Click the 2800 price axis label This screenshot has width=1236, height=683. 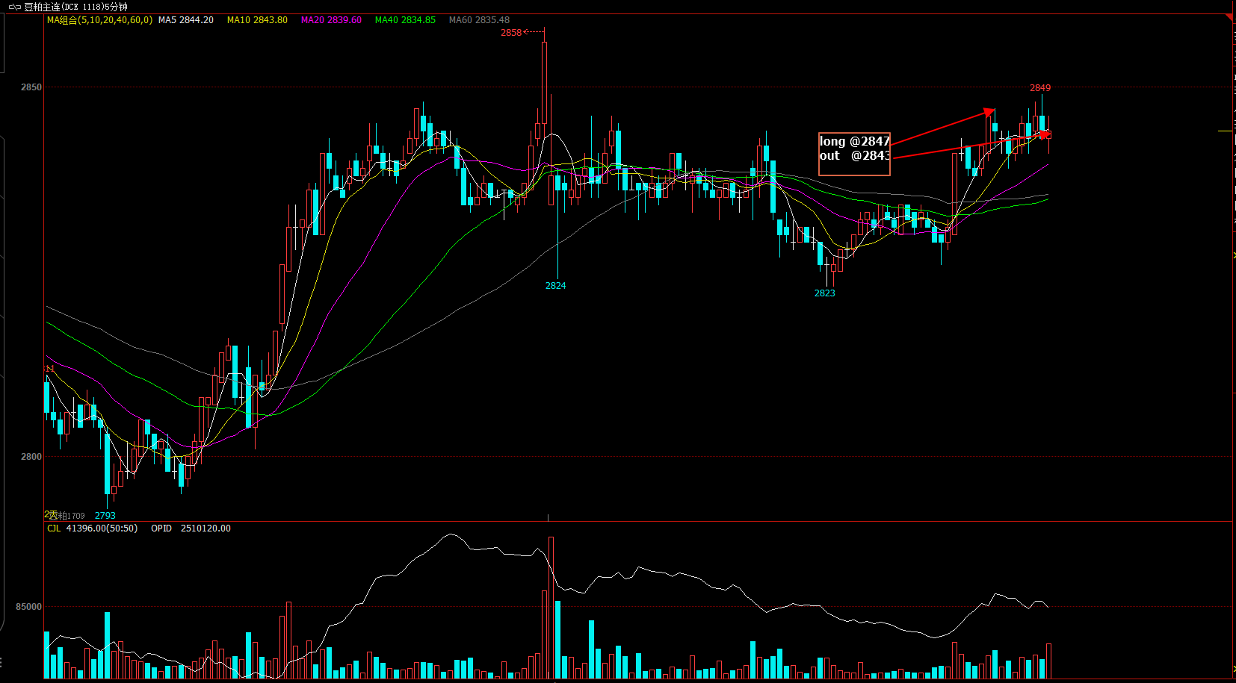tap(31, 457)
